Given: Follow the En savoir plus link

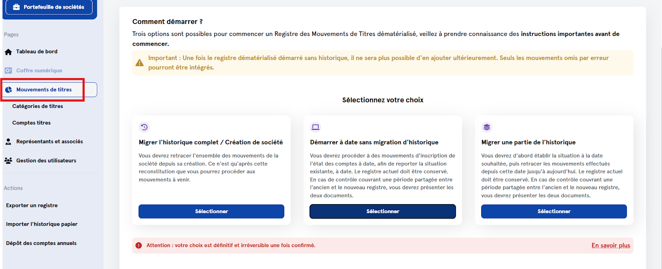Looking at the screenshot, I should [611, 245].
